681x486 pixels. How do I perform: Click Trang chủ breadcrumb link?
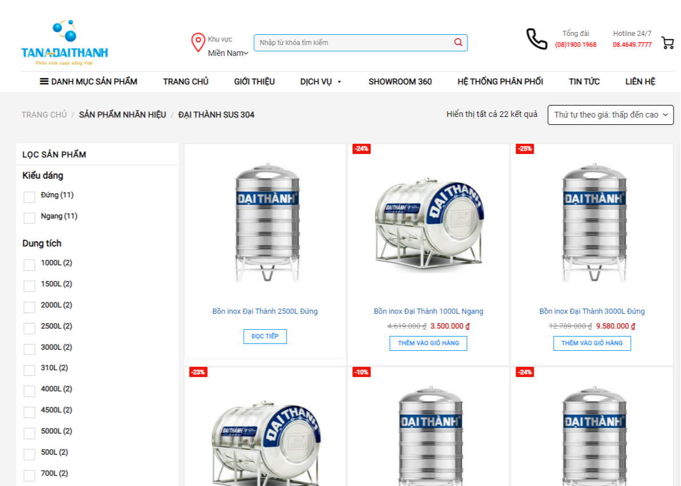pyautogui.click(x=45, y=115)
